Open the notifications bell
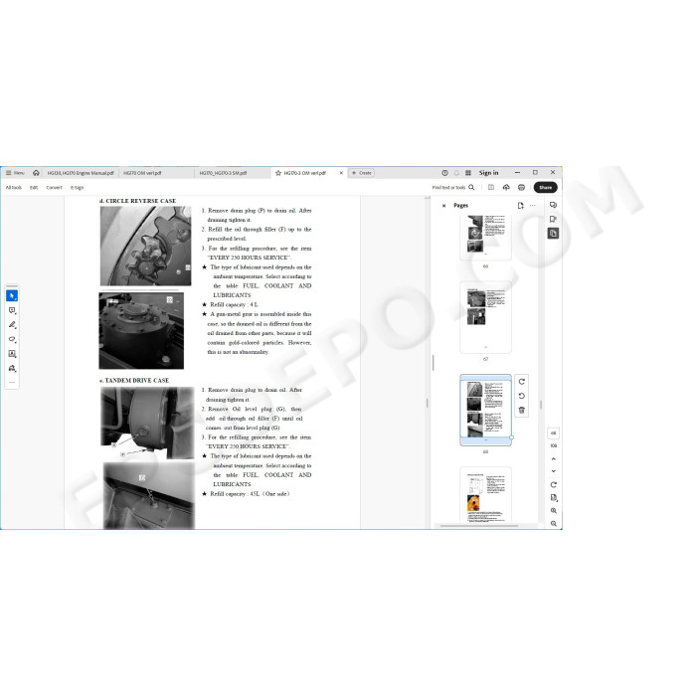This screenshot has height=696, width=696. tap(456, 173)
